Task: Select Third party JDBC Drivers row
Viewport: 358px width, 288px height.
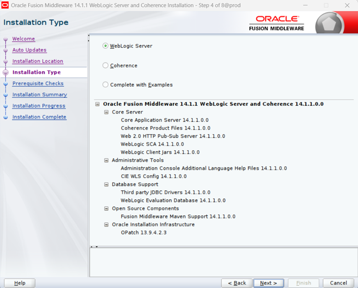Action: (166, 192)
